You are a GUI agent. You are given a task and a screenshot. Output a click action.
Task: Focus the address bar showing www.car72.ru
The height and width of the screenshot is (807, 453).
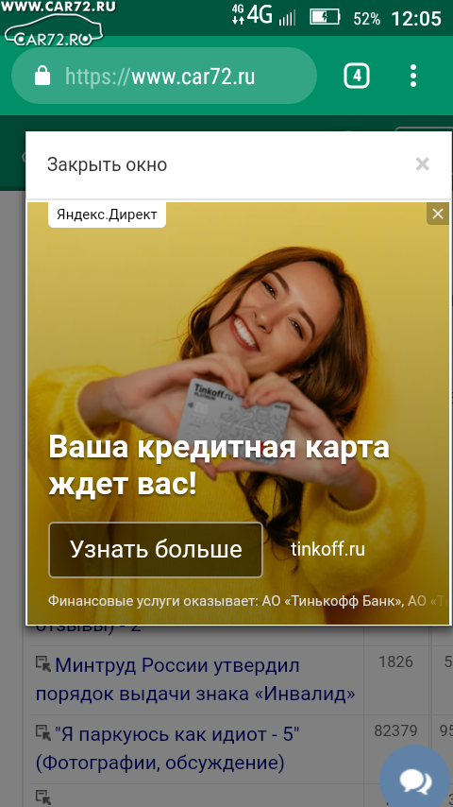point(164,77)
